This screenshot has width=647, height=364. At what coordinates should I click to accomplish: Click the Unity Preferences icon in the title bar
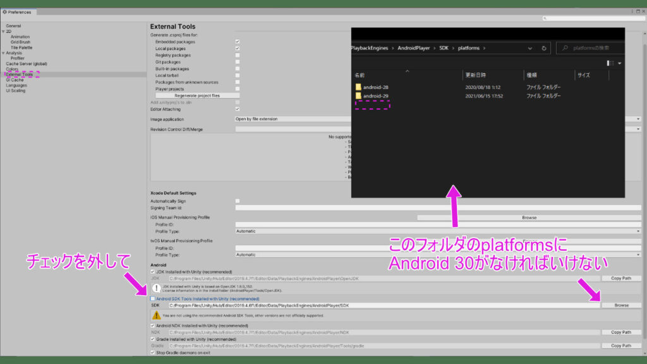click(5, 11)
